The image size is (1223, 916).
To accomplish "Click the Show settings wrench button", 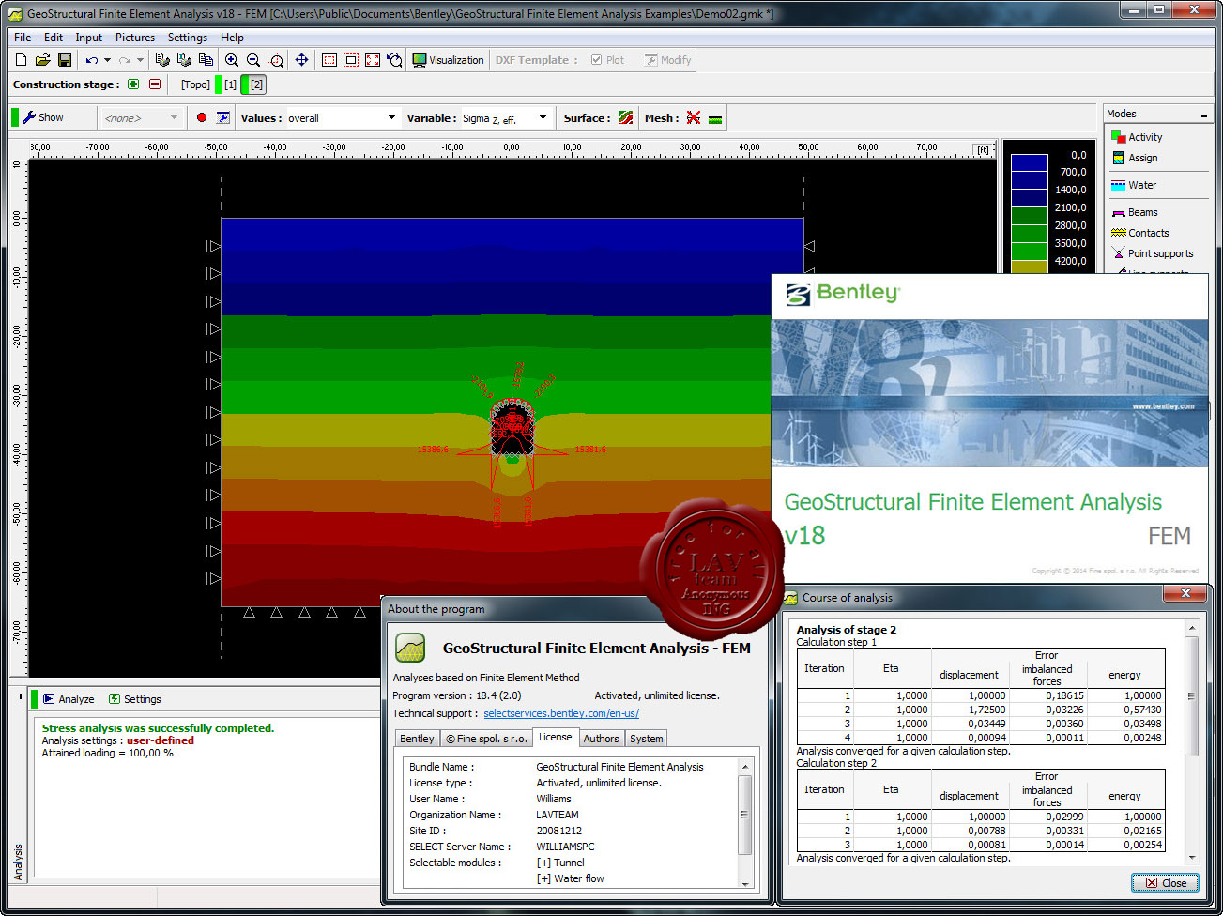I will coord(43,118).
